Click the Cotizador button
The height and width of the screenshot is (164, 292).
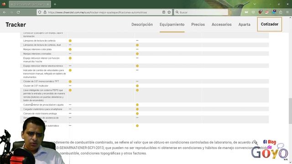click(270, 24)
